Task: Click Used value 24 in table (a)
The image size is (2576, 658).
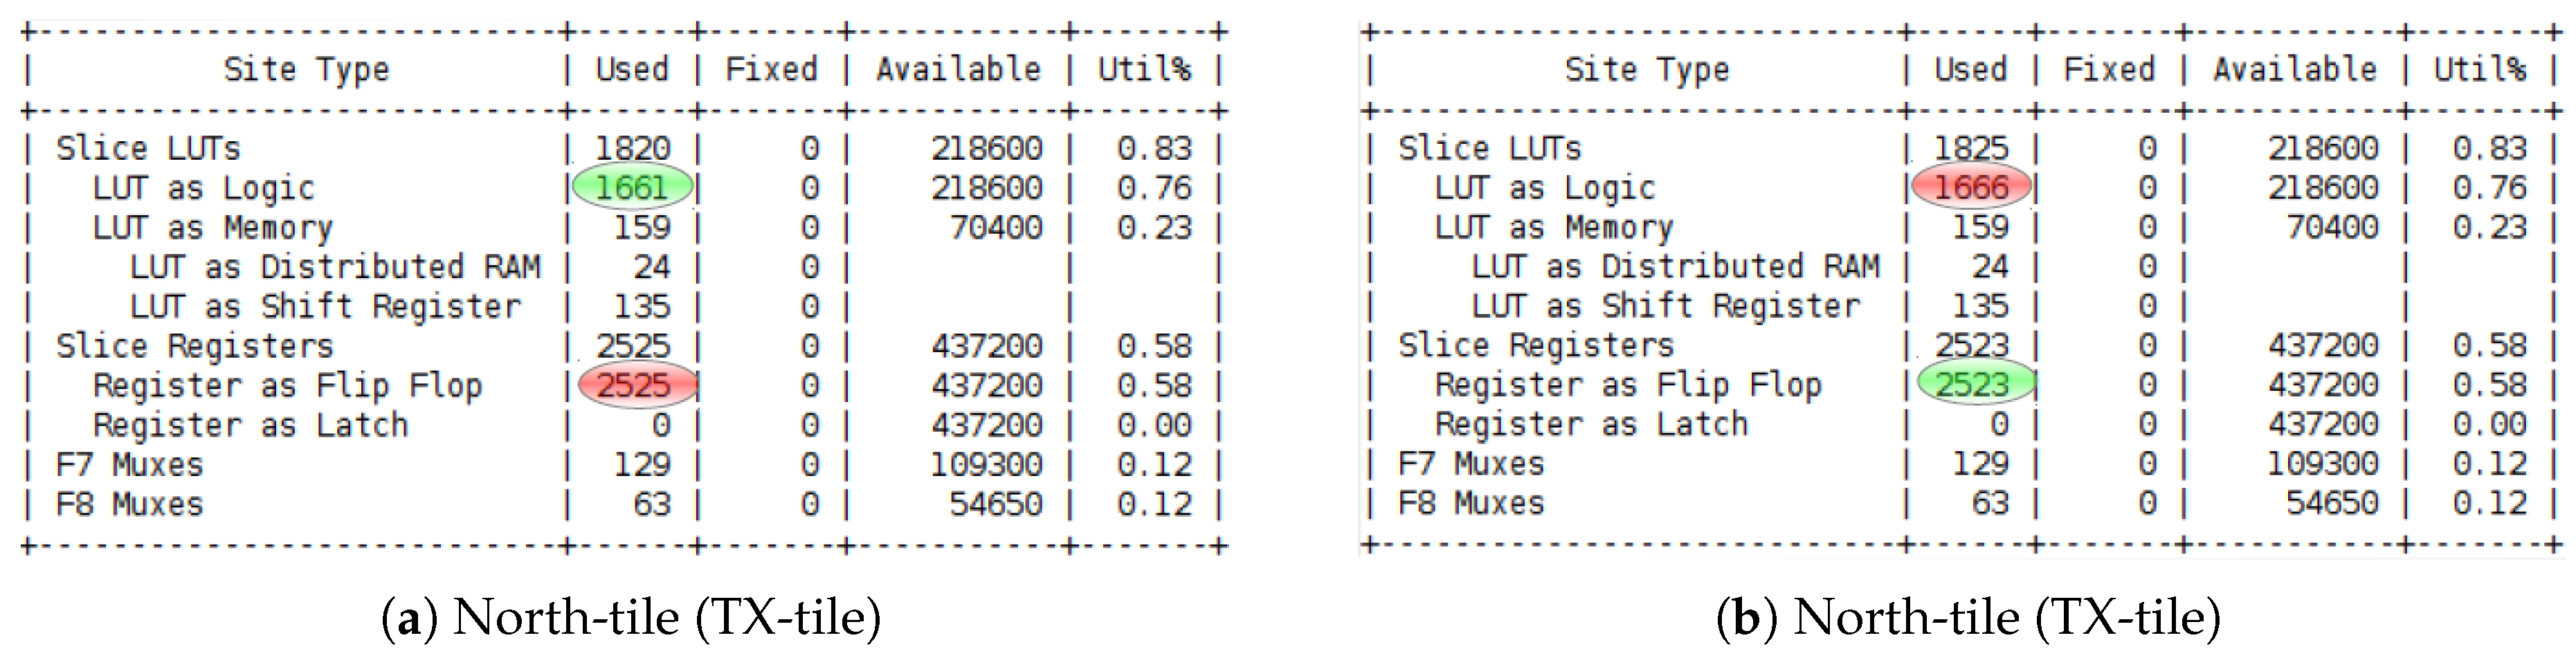Action: 652,267
